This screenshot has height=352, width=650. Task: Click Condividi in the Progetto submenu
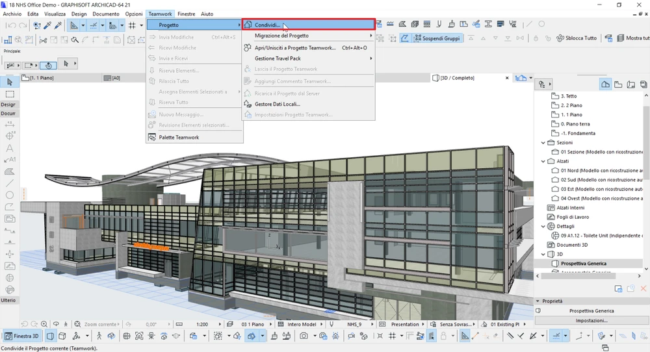coord(267,25)
